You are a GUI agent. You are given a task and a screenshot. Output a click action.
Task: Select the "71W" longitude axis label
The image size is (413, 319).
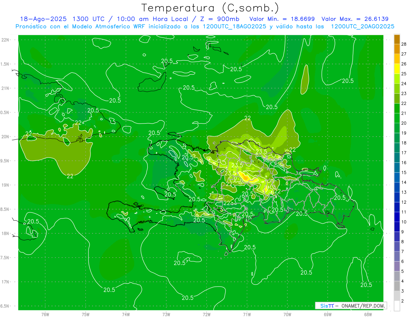(247, 314)
